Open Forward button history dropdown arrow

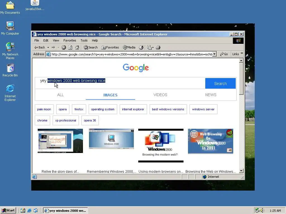click(x=58, y=47)
